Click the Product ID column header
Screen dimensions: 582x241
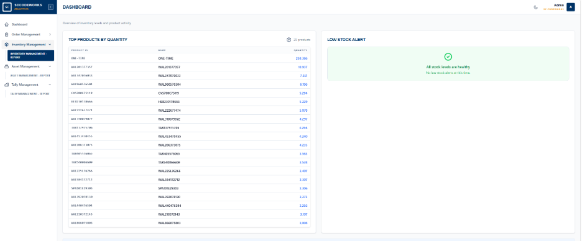click(79, 50)
